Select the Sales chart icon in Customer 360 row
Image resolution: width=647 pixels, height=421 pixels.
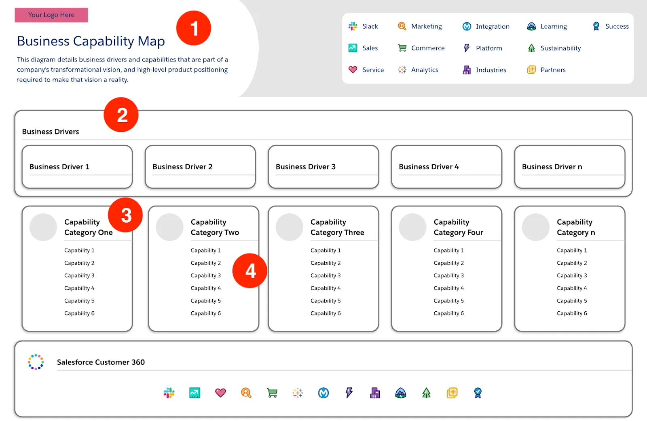pyautogui.click(x=195, y=393)
